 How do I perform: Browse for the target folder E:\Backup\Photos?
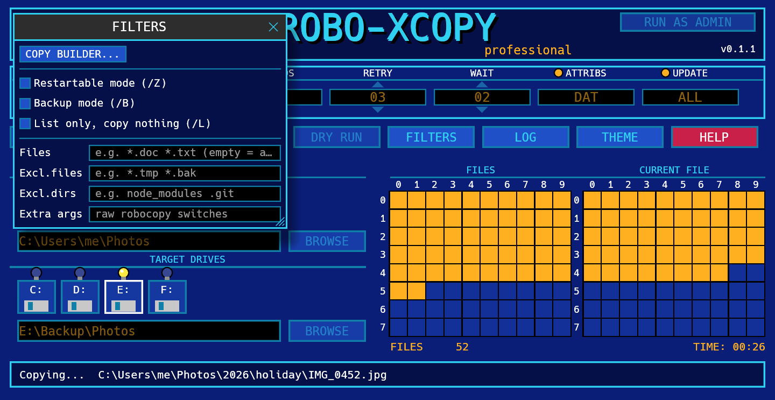(x=327, y=331)
